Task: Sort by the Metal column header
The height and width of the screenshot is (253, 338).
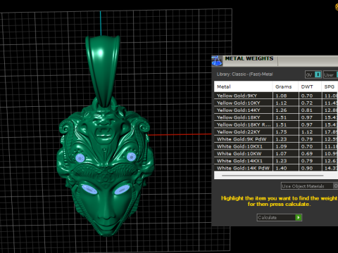Action: [x=243, y=86]
